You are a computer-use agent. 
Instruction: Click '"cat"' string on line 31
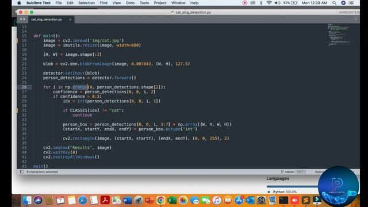(x=115, y=110)
